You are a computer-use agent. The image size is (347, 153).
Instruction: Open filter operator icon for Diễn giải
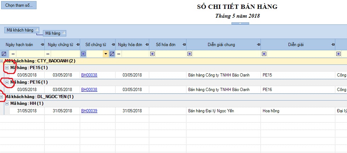pyautogui.click(x=264, y=54)
